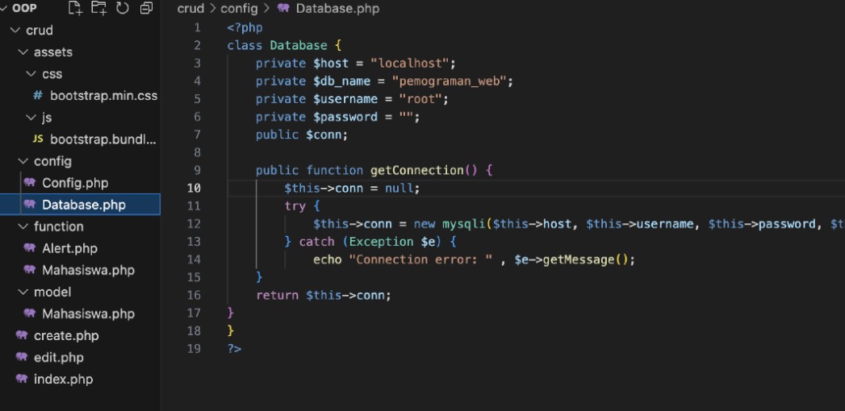This screenshot has width=845, height=411.
Task: Click the closing ?> tag on line 19
Action: (x=234, y=349)
